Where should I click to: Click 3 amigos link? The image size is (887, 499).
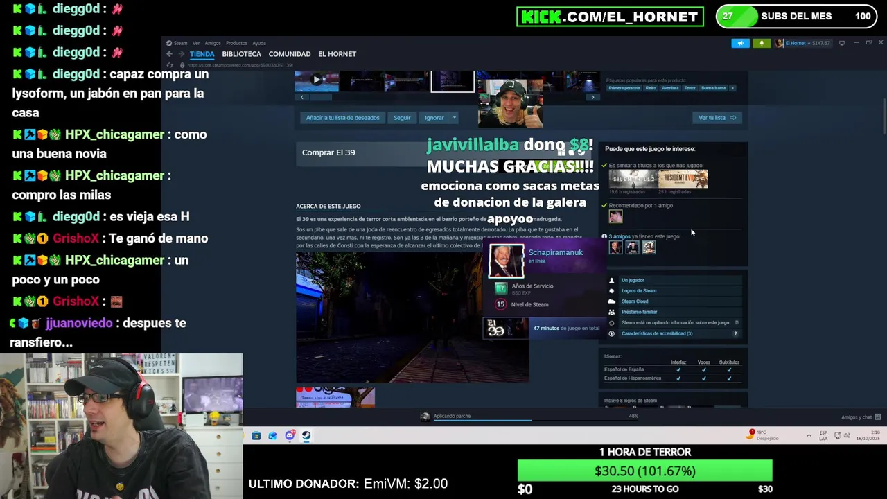tap(619, 236)
